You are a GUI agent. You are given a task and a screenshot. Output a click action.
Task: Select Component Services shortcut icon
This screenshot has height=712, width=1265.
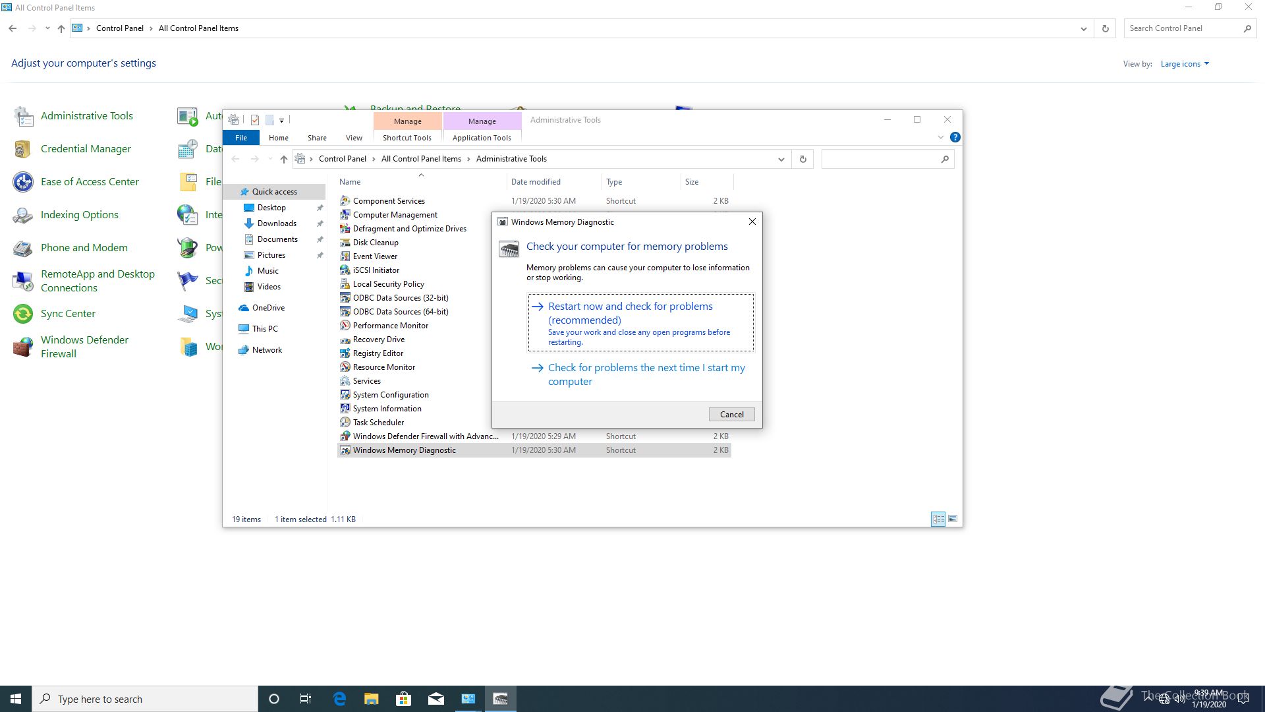click(x=345, y=200)
